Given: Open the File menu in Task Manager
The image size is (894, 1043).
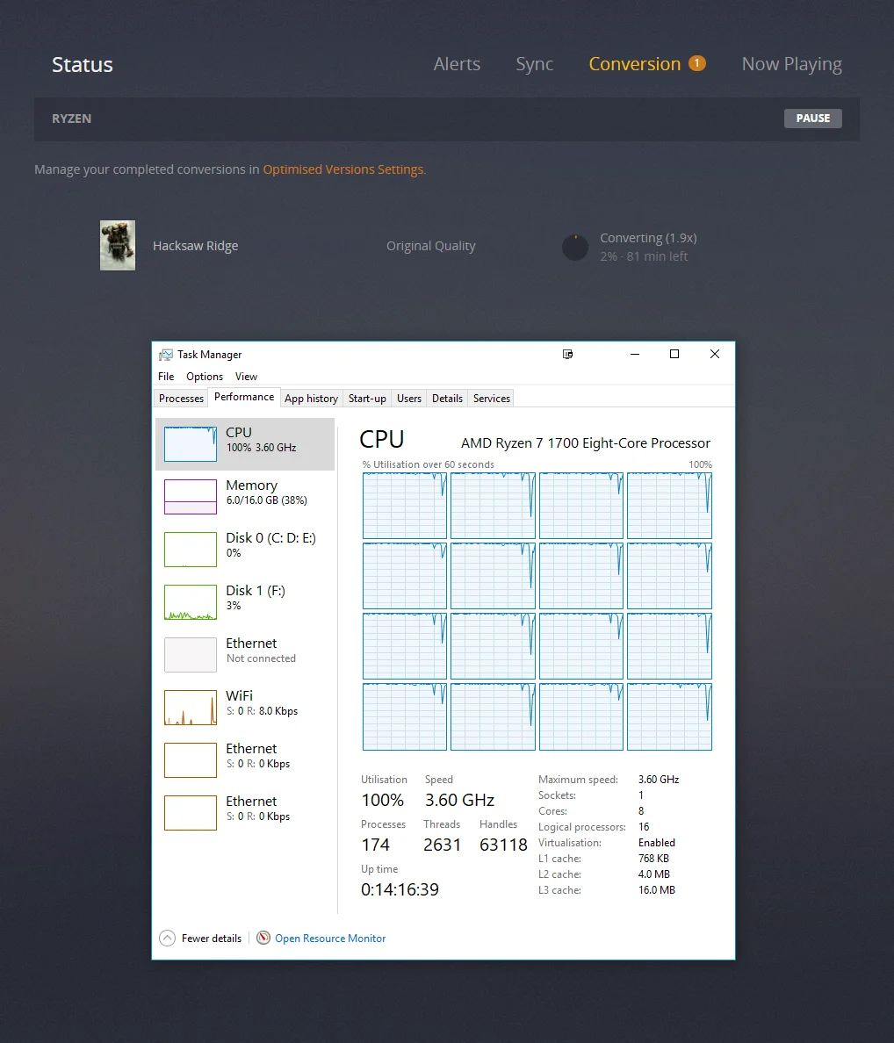Looking at the screenshot, I should (x=166, y=377).
